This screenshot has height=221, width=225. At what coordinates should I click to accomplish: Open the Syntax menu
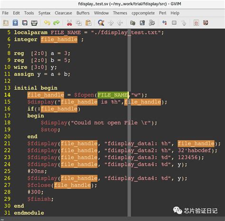point(44,13)
